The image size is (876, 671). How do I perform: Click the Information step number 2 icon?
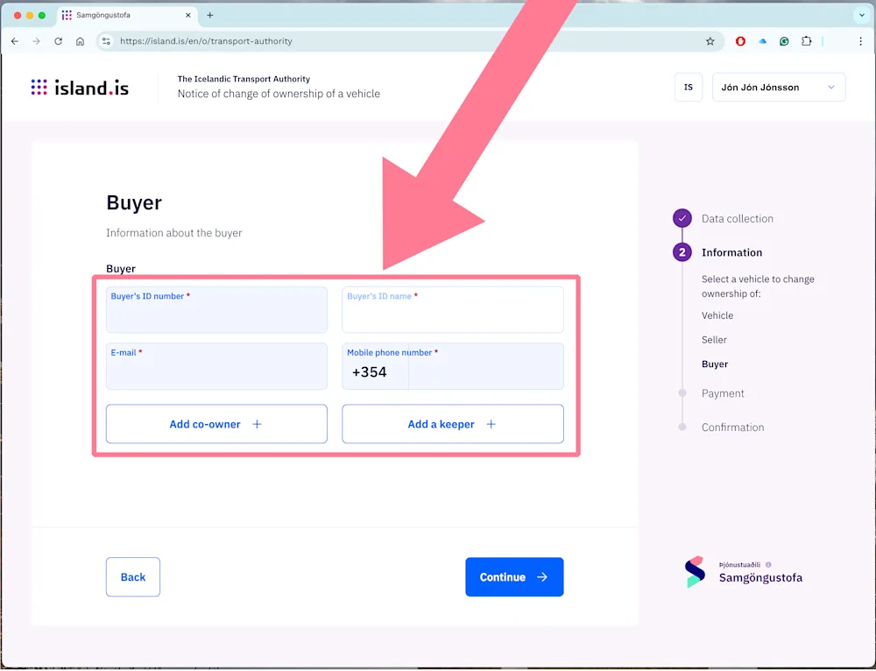click(682, 252)
